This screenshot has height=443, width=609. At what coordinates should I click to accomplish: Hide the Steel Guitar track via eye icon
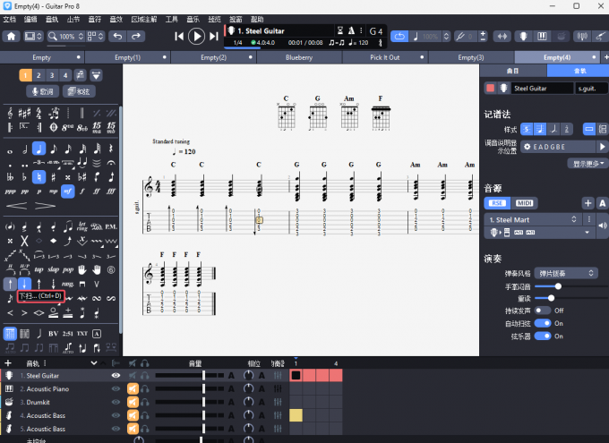click(x=116, y=376)
